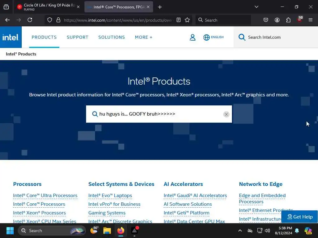Click the extension icon with badge 10
Viewport: 318px width, 238px height.
click(300, 20)
